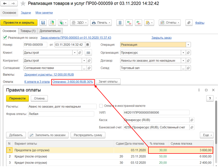Click the Номер field ПР00-000059
The height and width of the screenshot is (167, 218).
click(x=35, y=45)
